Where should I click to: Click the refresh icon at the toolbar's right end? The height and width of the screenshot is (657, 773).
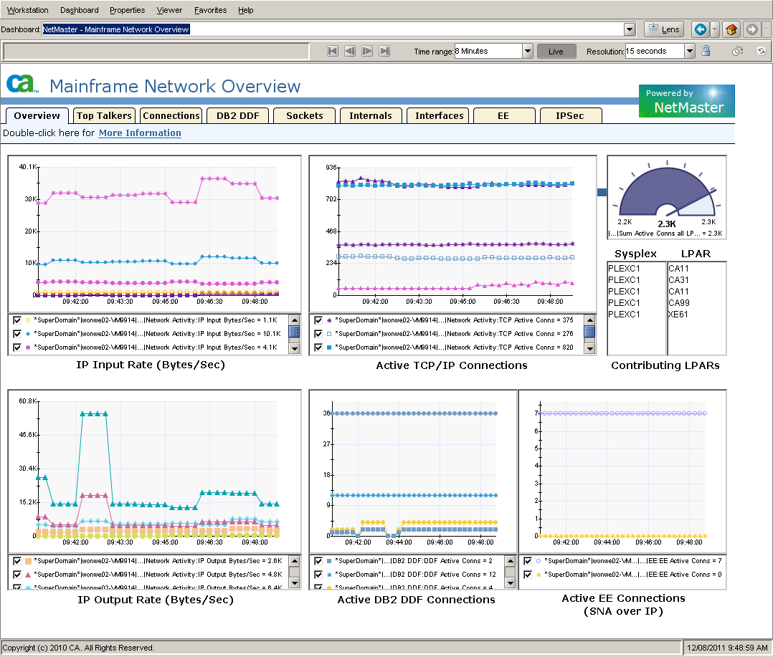pyautogui.click(x=762, y=51)
